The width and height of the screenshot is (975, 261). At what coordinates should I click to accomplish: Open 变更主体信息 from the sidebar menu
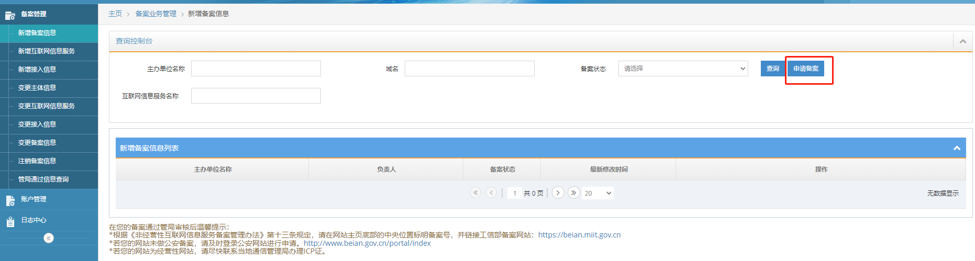tap(37, 88)
